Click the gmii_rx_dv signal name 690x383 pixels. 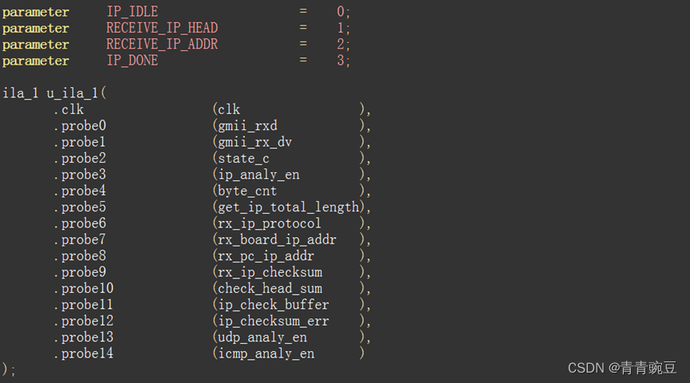click(x=254, y=142)
